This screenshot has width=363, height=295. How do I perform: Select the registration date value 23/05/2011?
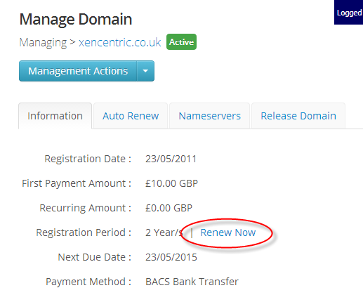(171, 159)
